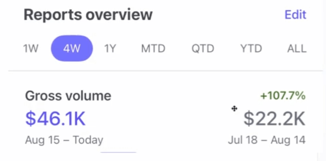Click the divider below the range tabs
The height and width of the screenshot is (161, 326).
[165, 71]
